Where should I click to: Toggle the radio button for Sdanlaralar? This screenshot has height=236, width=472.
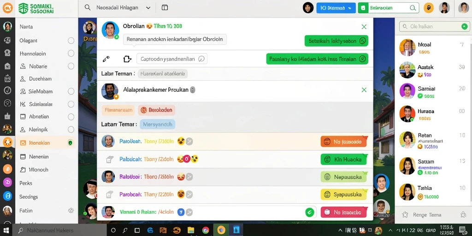[x=71, y=104]
